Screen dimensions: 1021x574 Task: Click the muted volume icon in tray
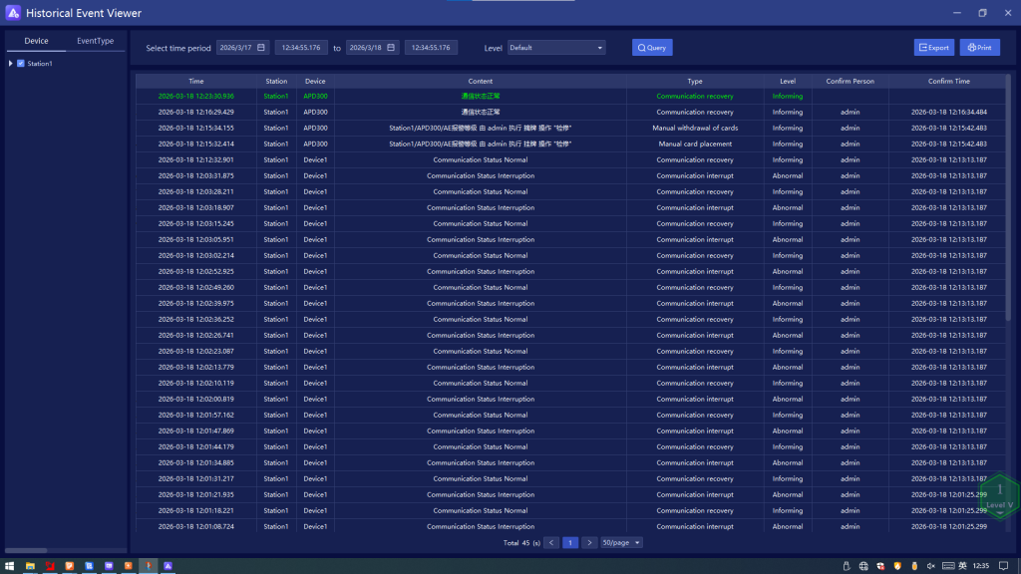(930, 566)
